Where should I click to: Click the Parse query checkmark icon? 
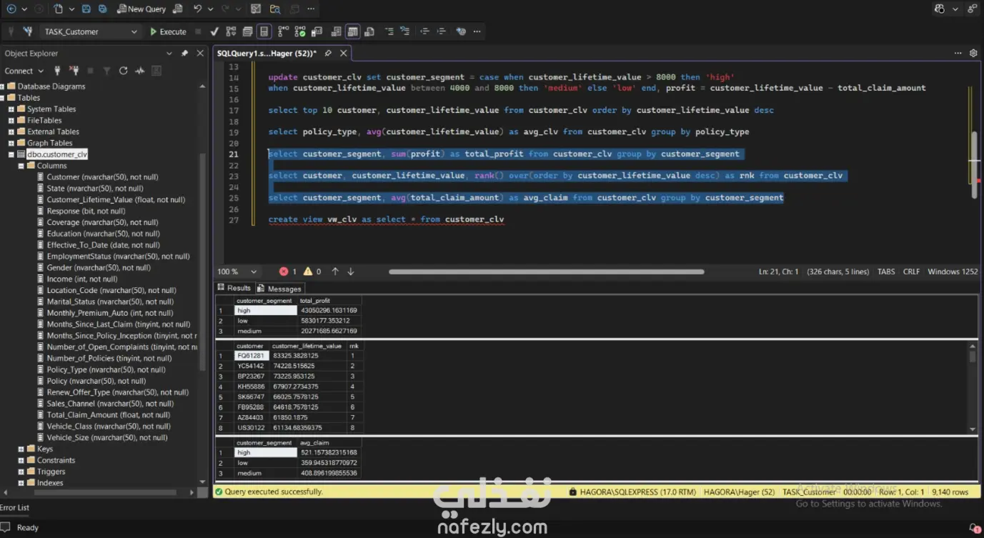[214, 31]
